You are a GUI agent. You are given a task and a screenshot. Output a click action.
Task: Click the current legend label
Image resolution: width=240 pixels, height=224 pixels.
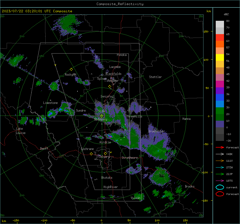[x=232, y=187]
